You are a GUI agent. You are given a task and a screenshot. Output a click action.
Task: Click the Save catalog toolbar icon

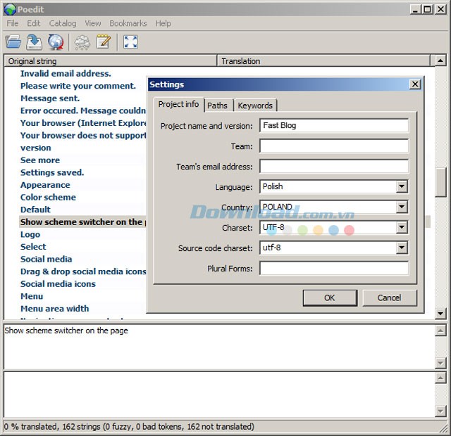[34, 42]
